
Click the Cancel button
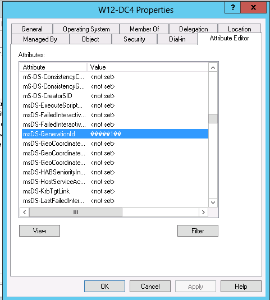pyautogui.click(x=150, y=286)
